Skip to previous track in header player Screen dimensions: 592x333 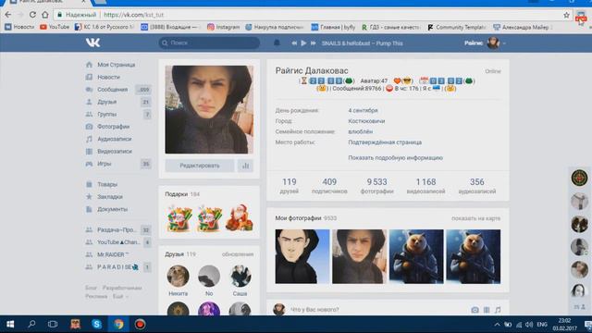(294, 43)
